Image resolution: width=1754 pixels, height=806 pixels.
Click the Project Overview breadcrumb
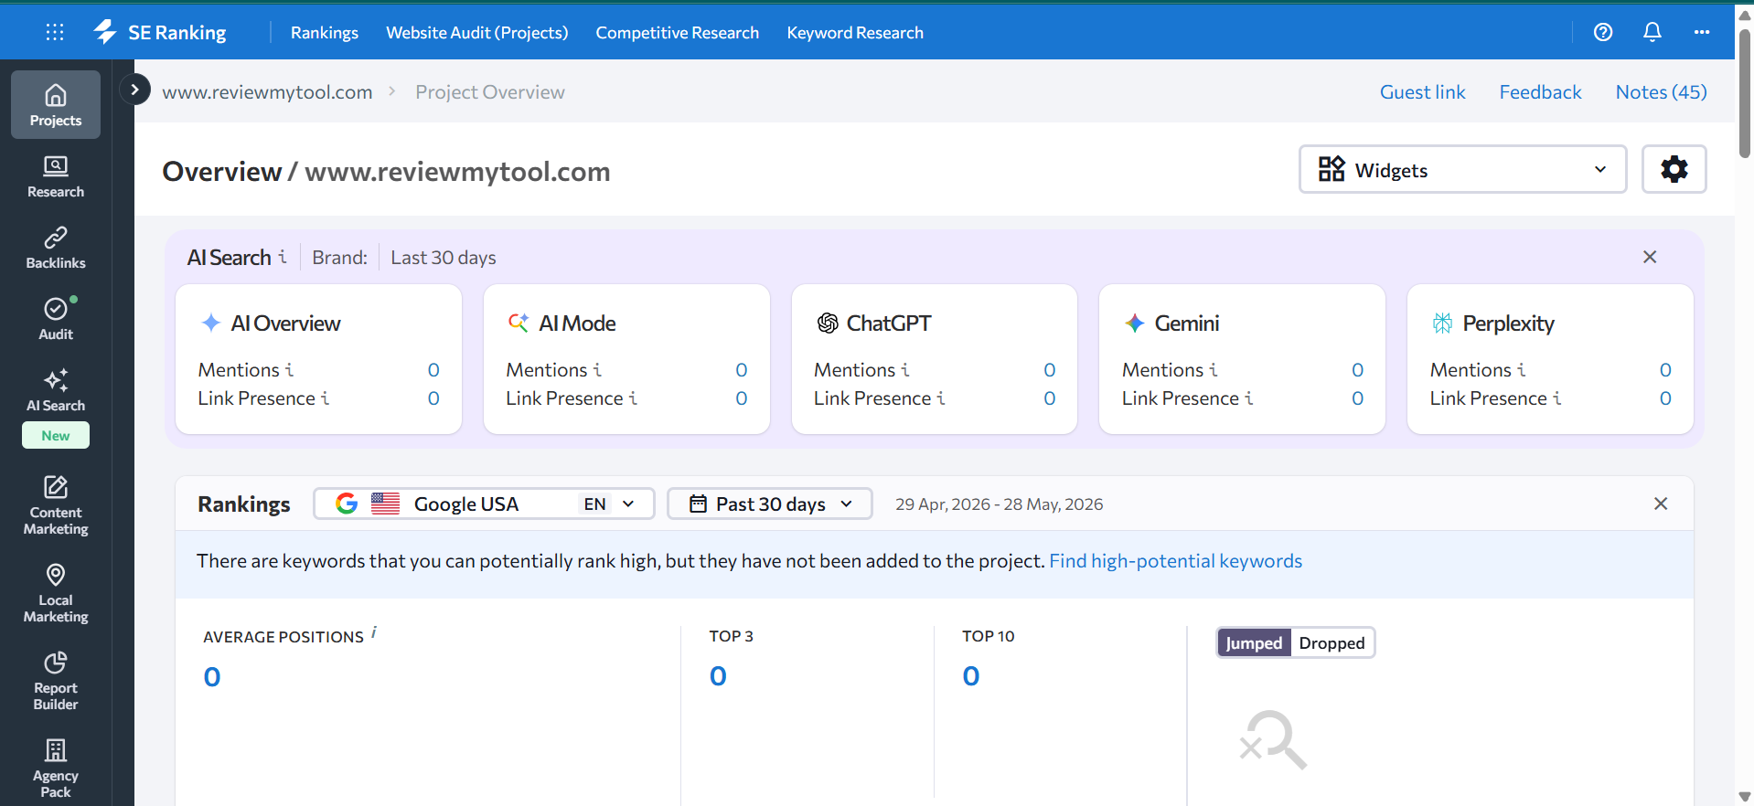click(490, 91)
